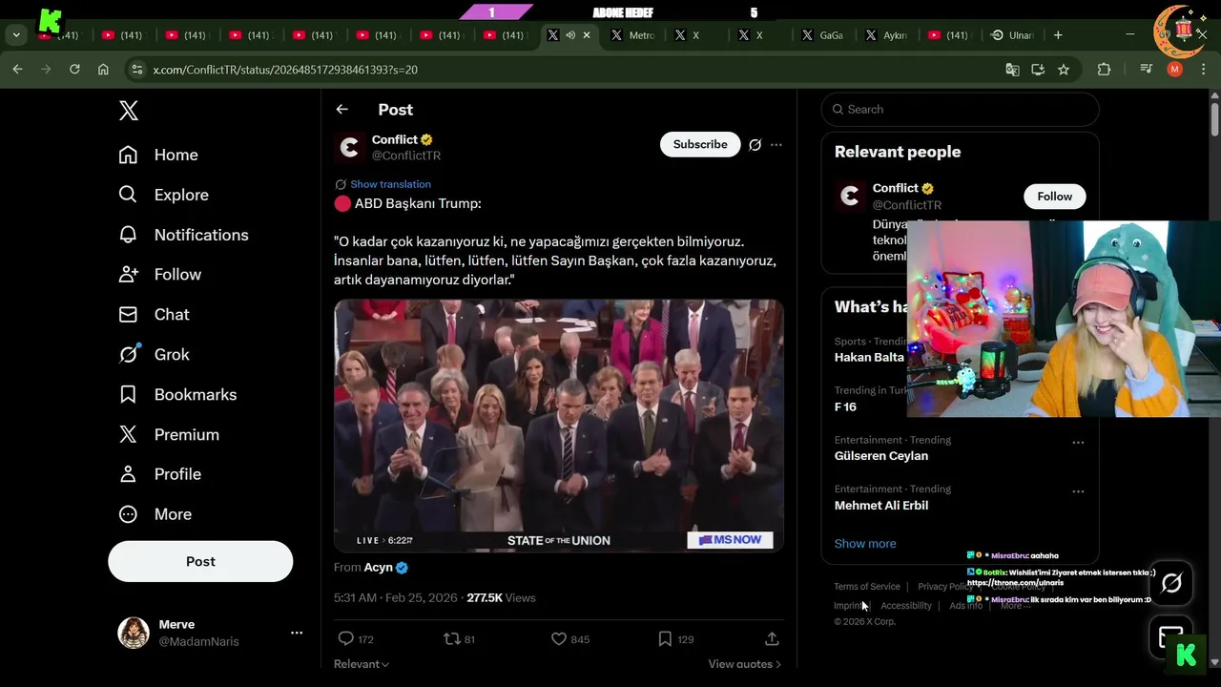Click browser back navigation arrow
This screenshot has height=687, width=1221.
[17, 70]
